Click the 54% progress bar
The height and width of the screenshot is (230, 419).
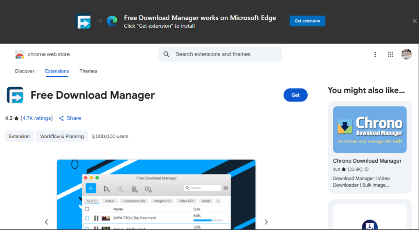tap(208, 220)
